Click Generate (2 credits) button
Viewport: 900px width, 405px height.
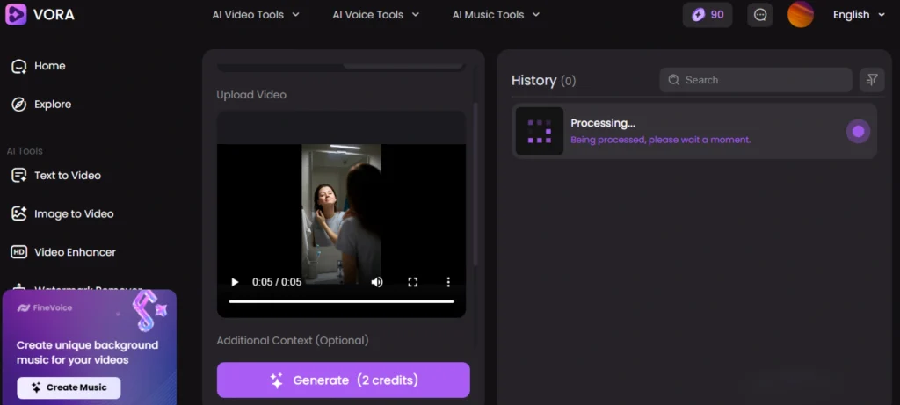click(344, 380)
